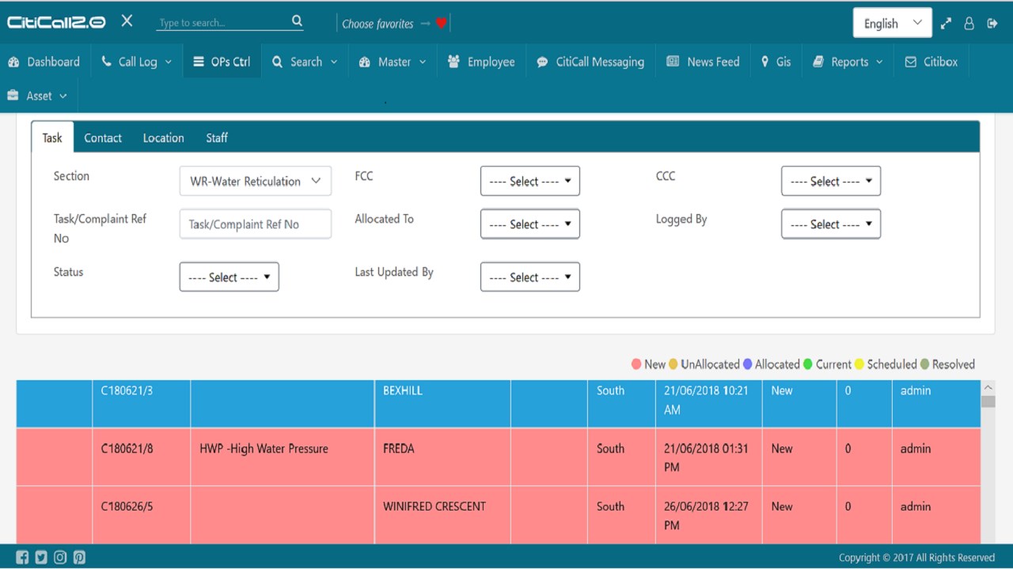Open the OPs Ctrl menu item
Viewport: 1013px width, 569px height.
222,62
